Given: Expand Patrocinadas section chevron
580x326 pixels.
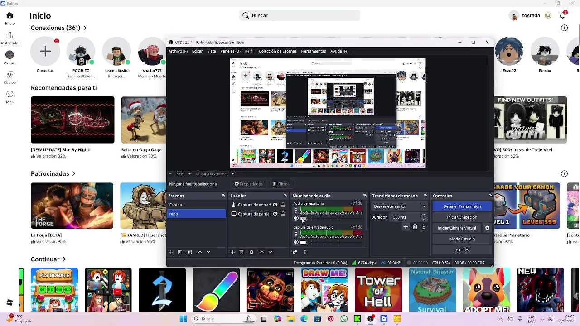Looking at the screenshot, I should click(73, 174).
